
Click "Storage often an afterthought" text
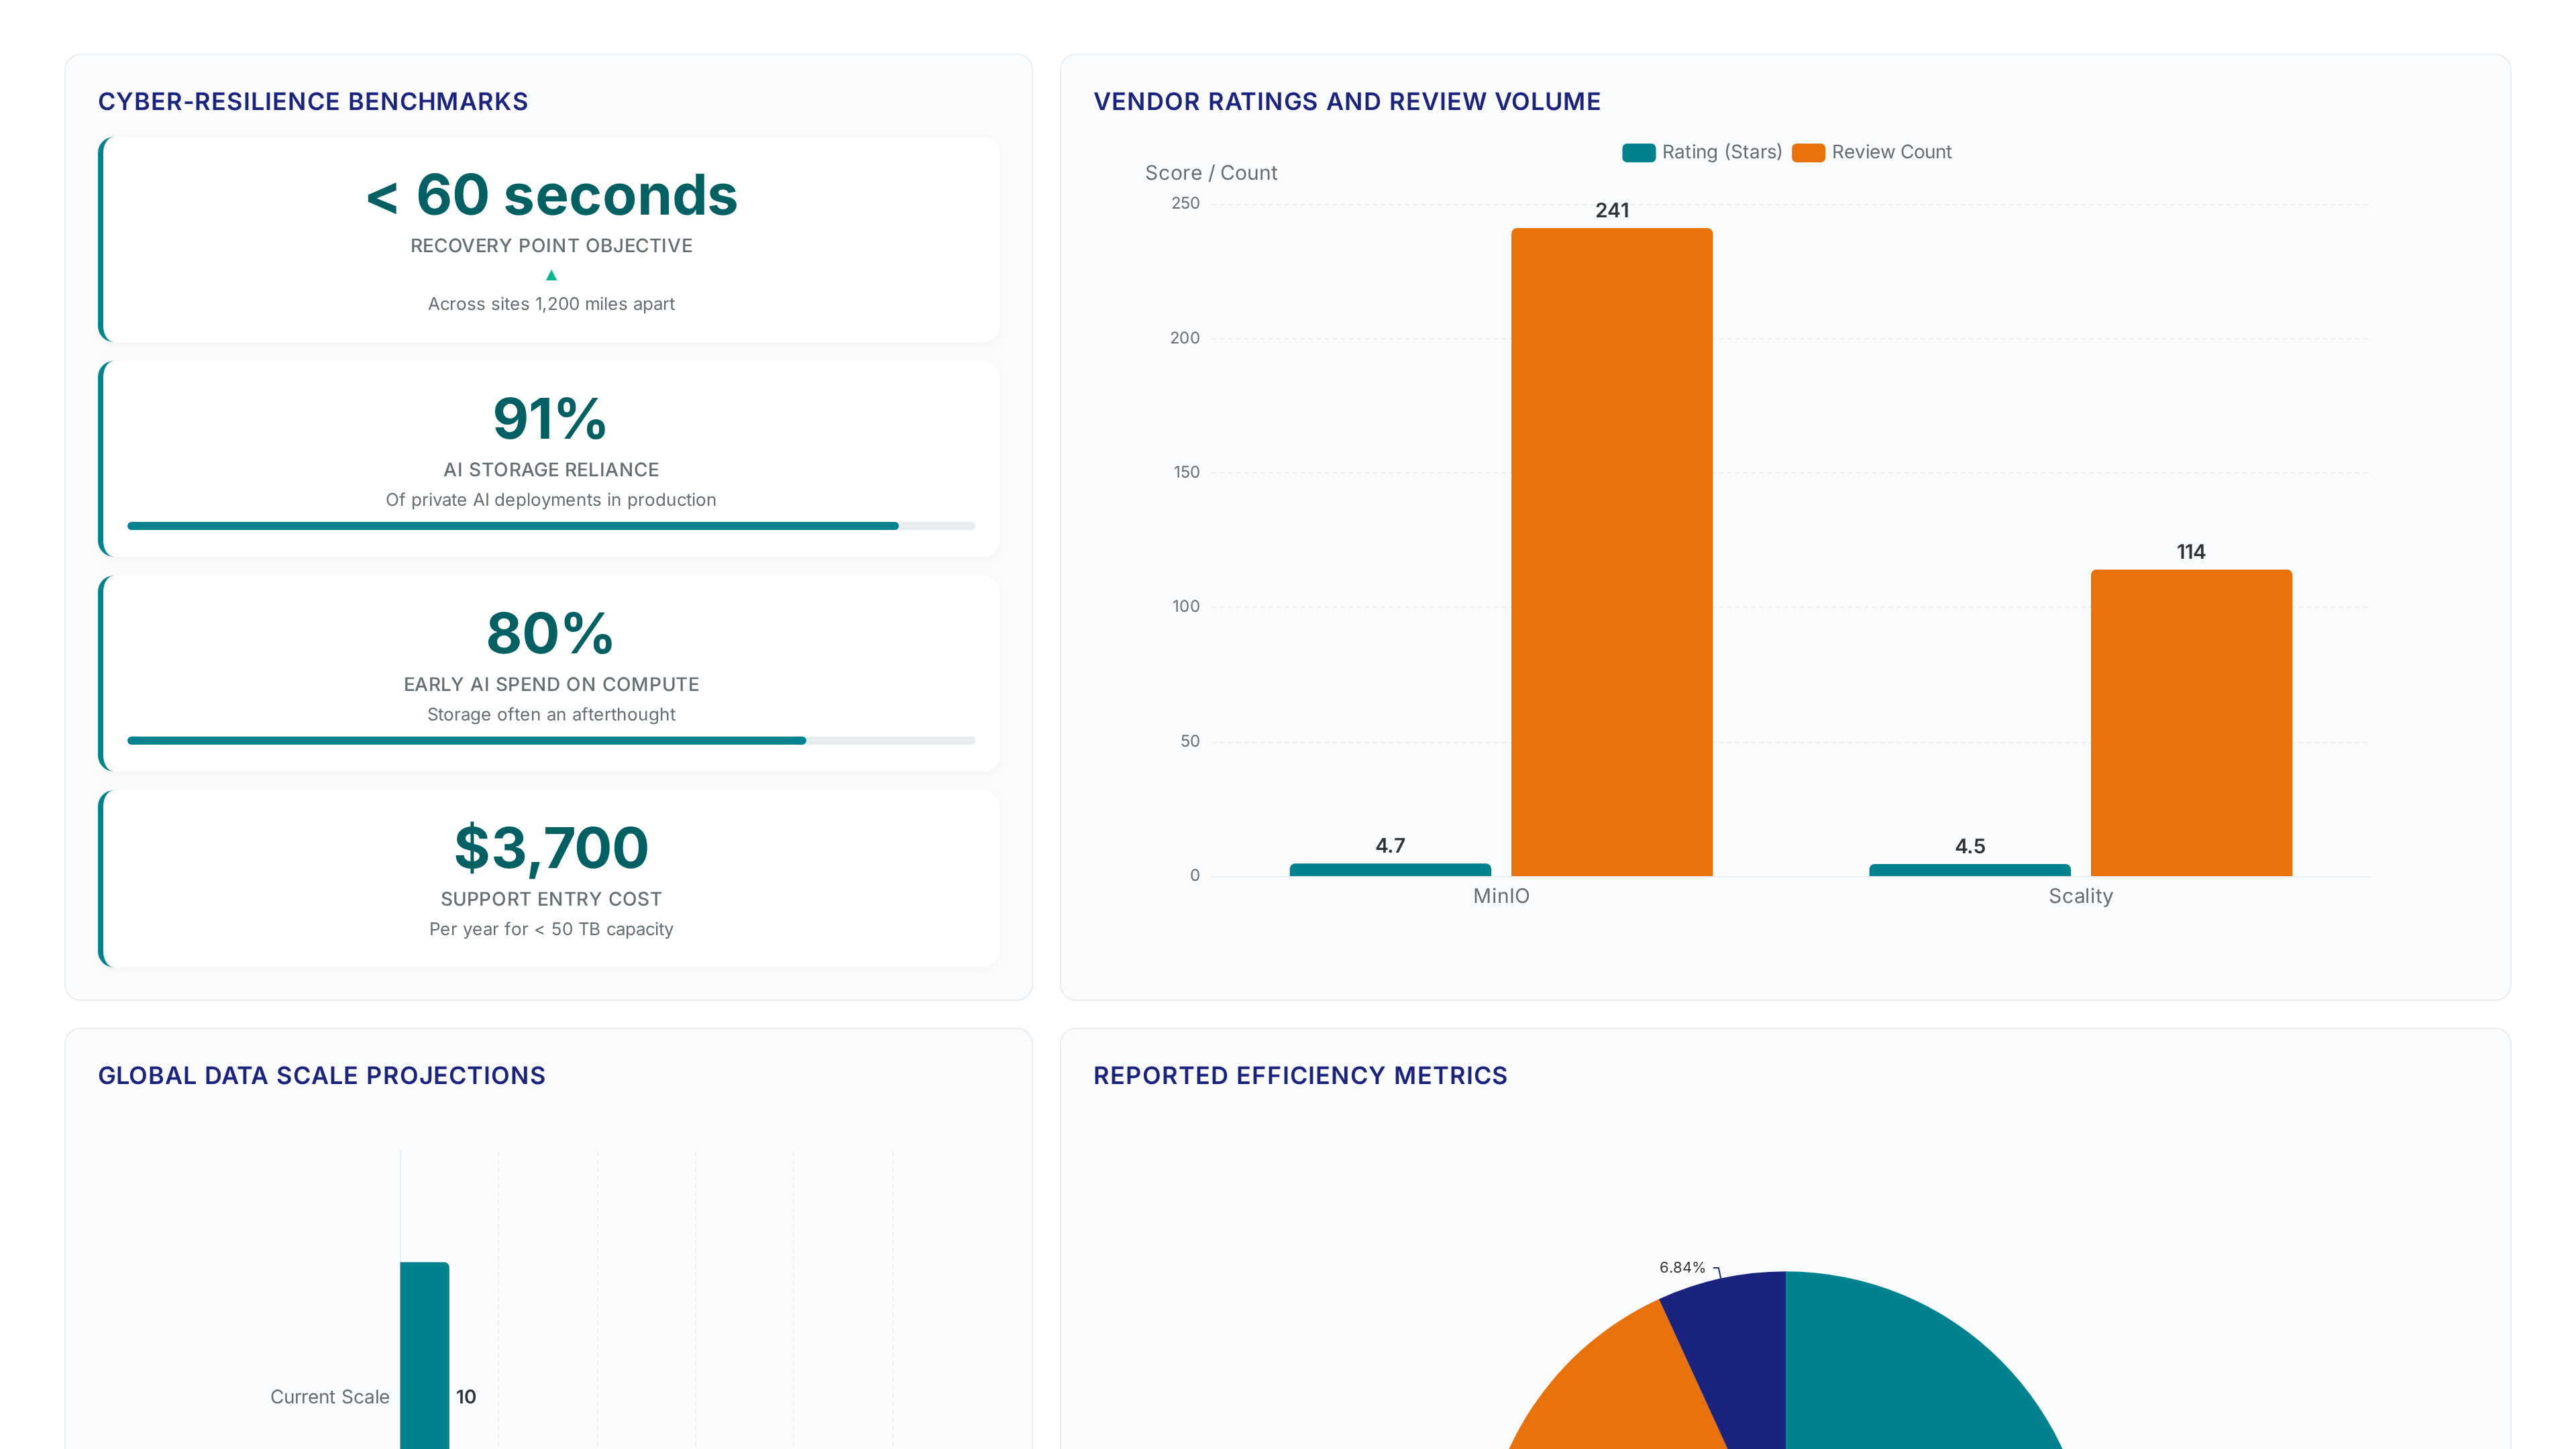click(x=551, y=714)
